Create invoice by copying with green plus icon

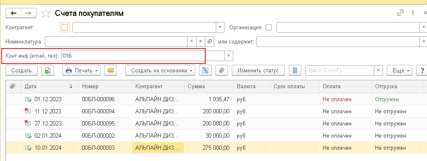tap(48, 70)
